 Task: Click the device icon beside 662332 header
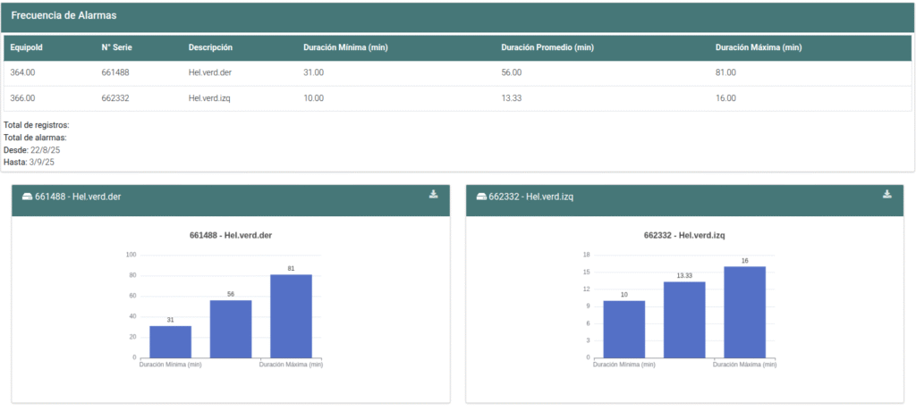[x=481, y=197]
